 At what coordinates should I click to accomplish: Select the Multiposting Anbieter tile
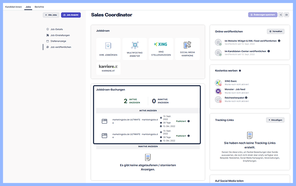tap(134, 49)
